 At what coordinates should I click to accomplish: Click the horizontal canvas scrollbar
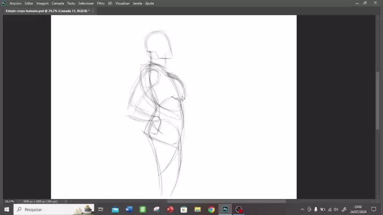point(226,202)
